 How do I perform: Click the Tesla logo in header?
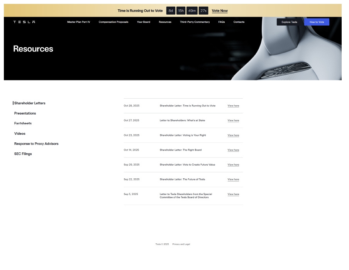point(24,22)
